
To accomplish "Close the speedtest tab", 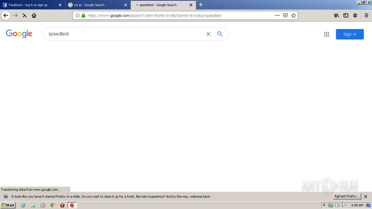I will 191,5.
